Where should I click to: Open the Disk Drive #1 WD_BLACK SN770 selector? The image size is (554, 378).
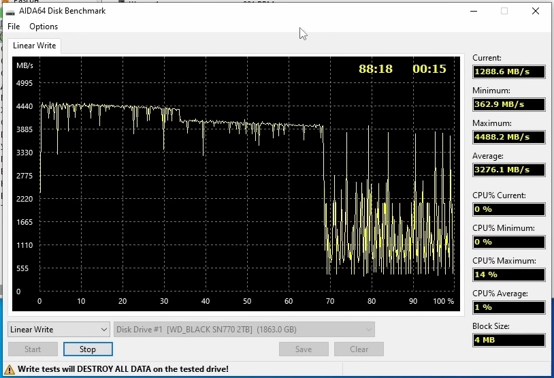pos(244,329)
